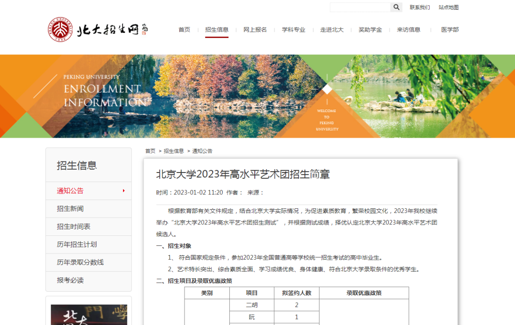Click inside the search input box
The width and height of the screenshot is (515, 325).
tap(360, 7)
